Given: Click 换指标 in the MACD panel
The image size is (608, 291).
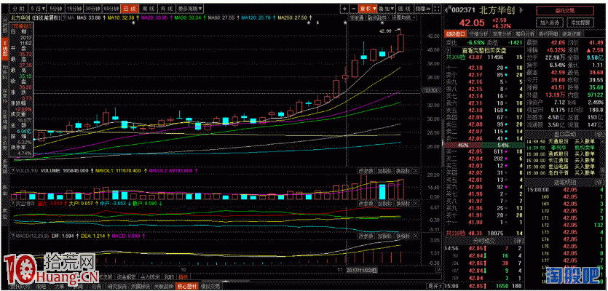Looking at the screenshot, I should [x=402, y=235].
